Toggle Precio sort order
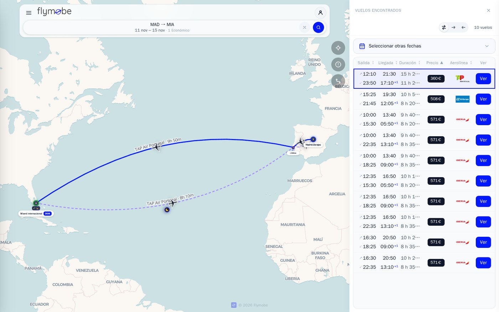This screenshot has width=499, height=312. 435,63
